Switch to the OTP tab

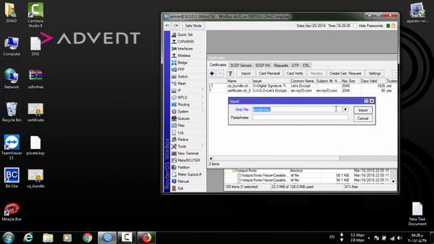click(295, 65)
